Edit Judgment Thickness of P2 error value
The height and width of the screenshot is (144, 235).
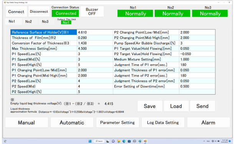pos(197,81)
